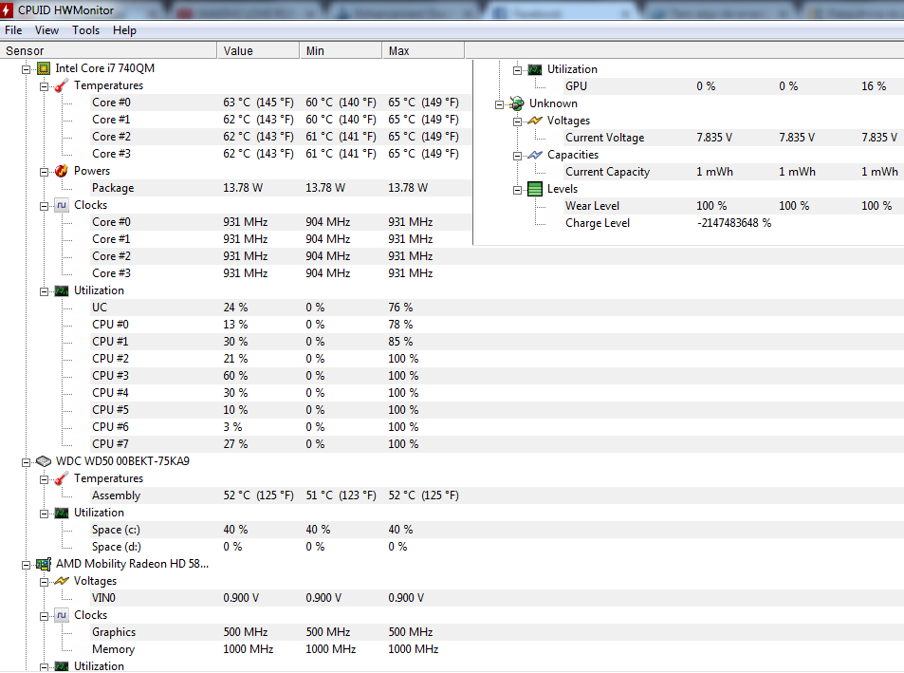Collapse Temperatures under the WDC drive
The width and height of the screenshot is (904, 673).
pyautogui.click(x=44, y=479)
